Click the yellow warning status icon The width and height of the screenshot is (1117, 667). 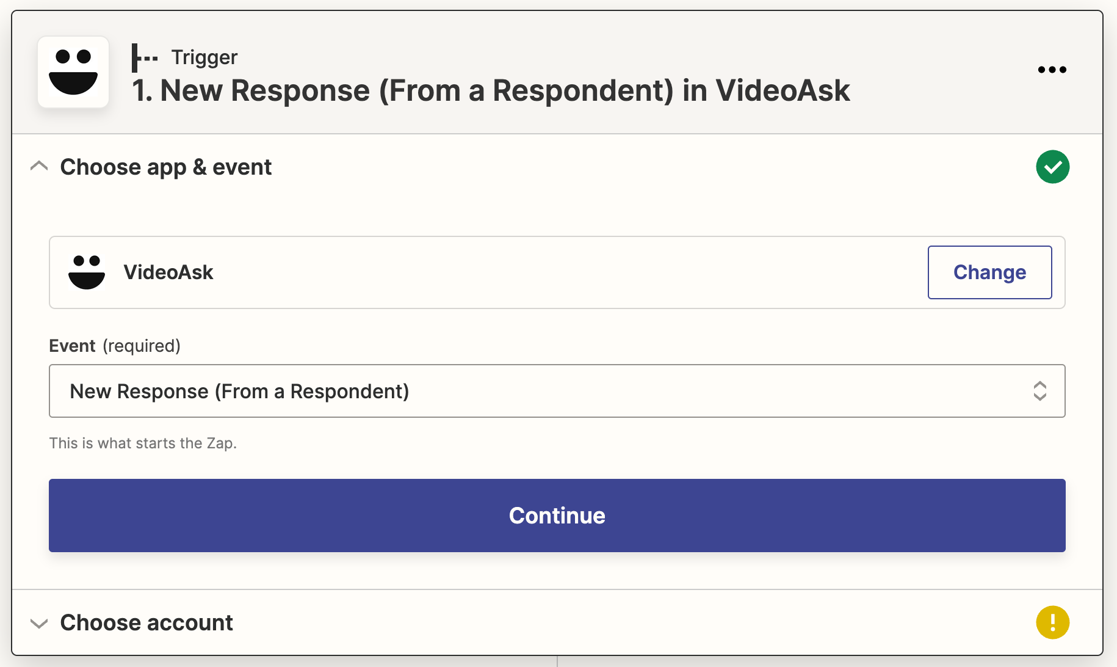point(1052,622)
